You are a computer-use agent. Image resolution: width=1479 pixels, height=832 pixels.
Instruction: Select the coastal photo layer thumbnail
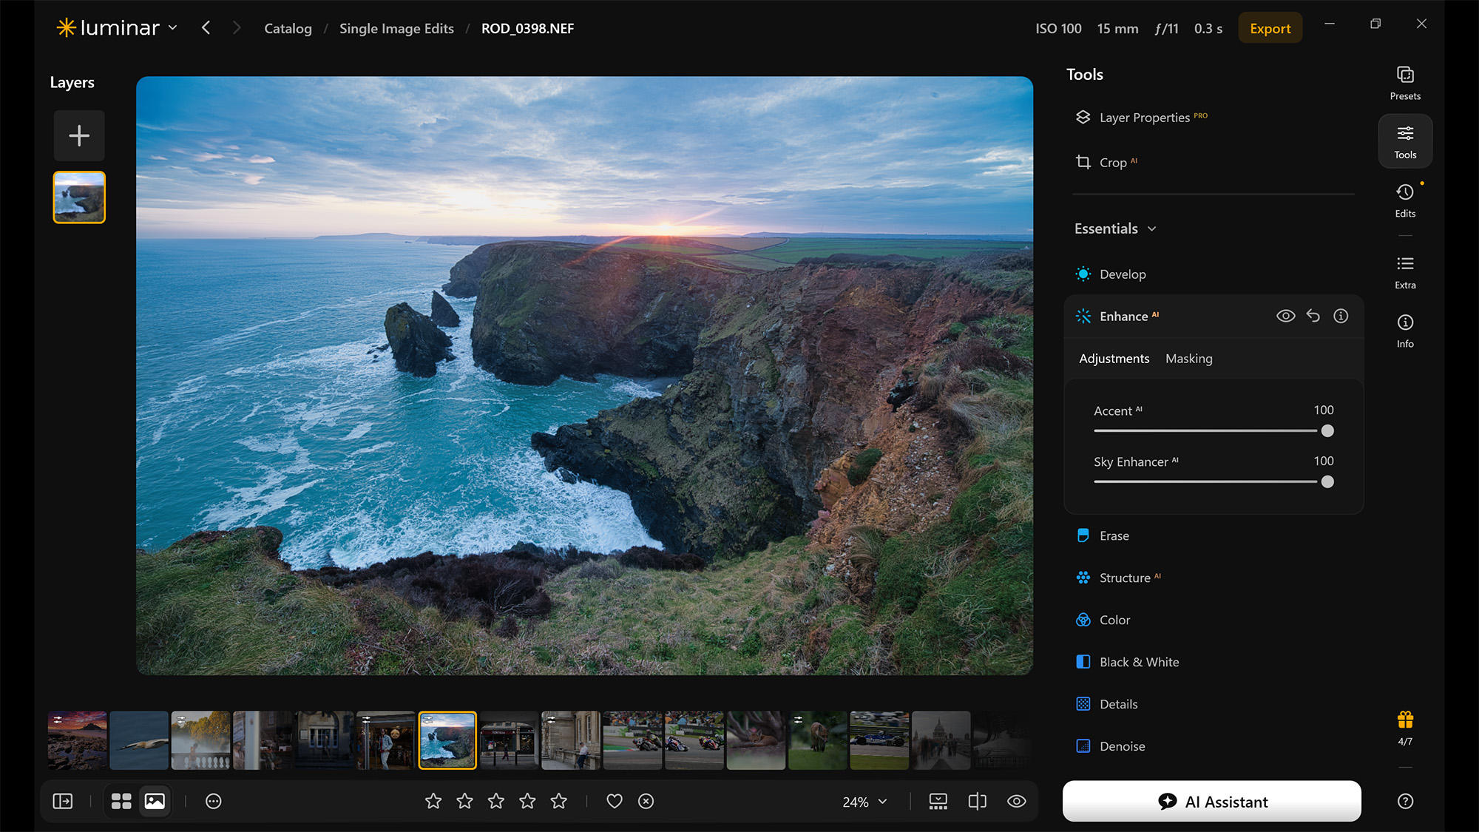tap(79, 197)
